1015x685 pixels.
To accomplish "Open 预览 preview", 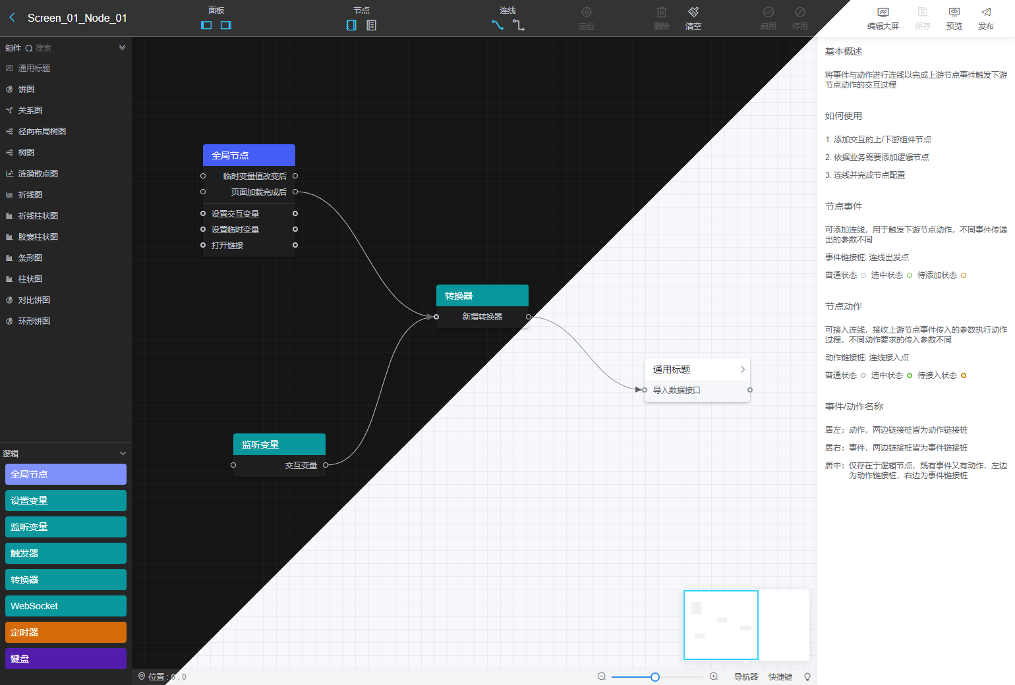I will pos(954,18).
